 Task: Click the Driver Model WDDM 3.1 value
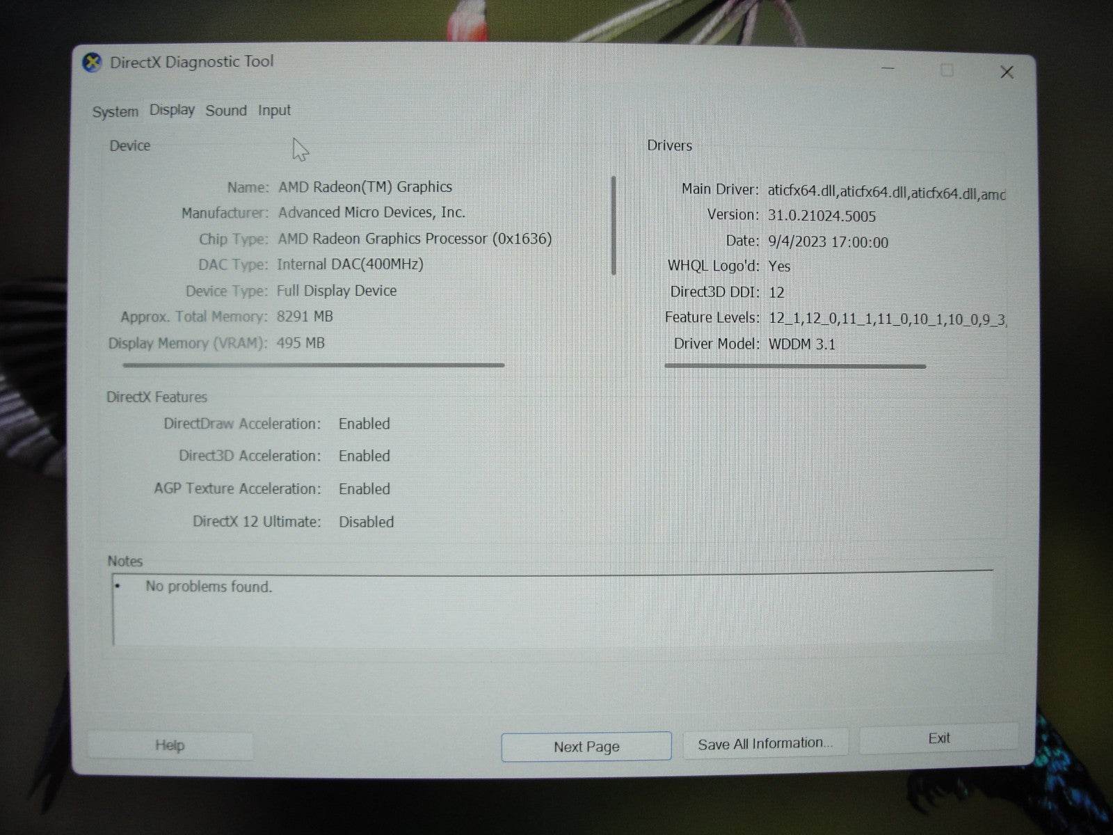(x=801, y=343)
